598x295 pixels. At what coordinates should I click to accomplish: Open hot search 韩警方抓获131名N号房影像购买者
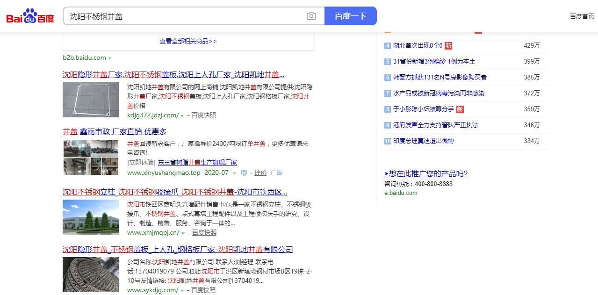coord(440,78)
